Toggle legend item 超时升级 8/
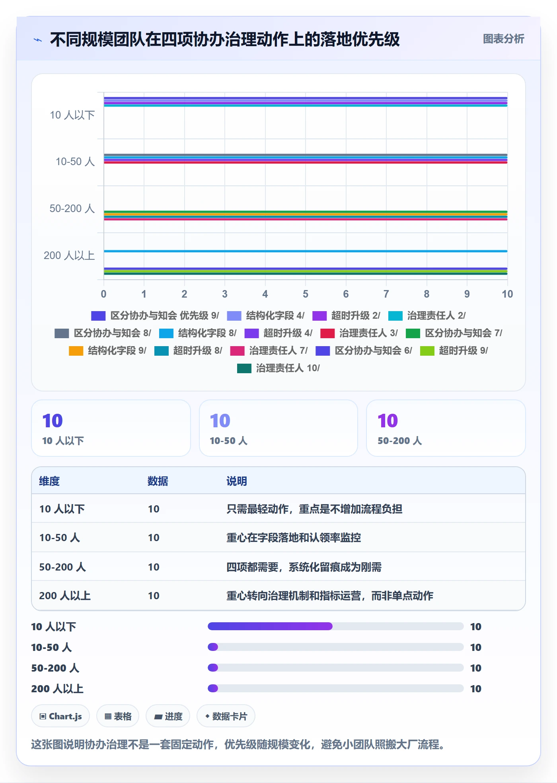 (x=188, y=351)
